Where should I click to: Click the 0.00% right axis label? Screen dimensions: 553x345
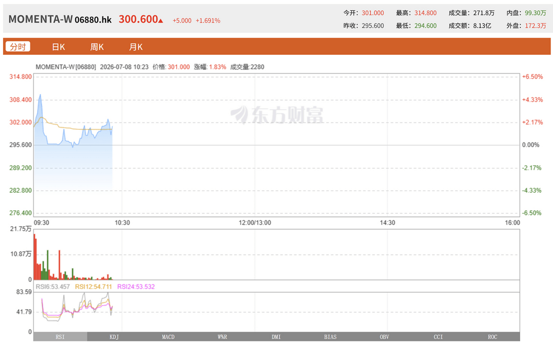point(531,145)
